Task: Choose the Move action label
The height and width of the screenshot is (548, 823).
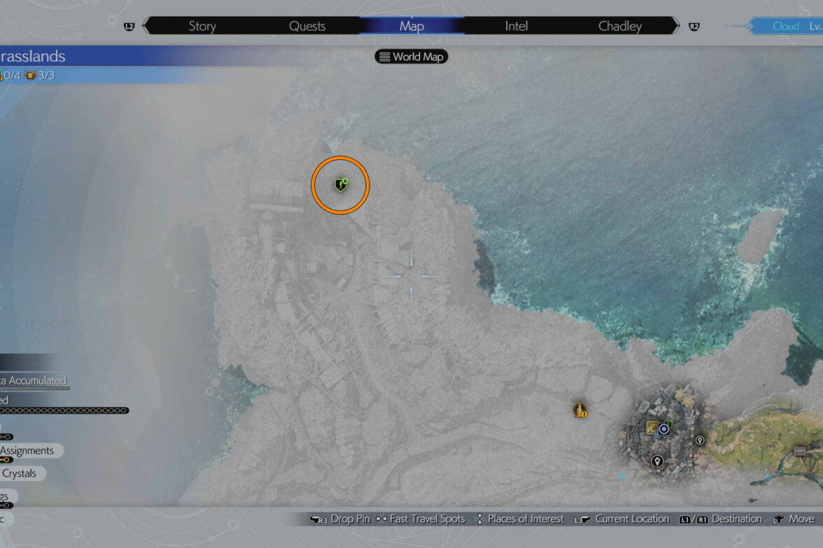Action: [x=801, y=519]
